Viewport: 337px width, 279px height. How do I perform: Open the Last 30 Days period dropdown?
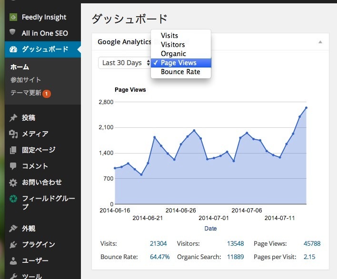[x=124, y=63]
